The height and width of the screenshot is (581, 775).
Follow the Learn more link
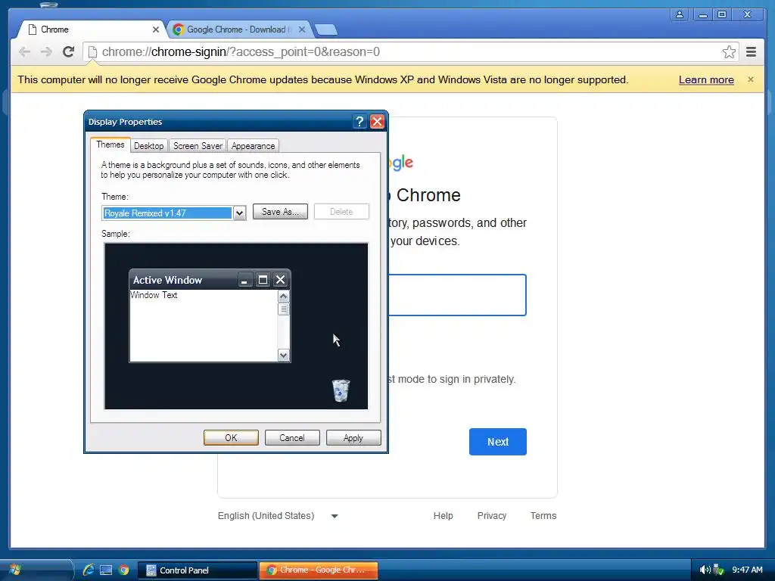[x=706, y=79]
